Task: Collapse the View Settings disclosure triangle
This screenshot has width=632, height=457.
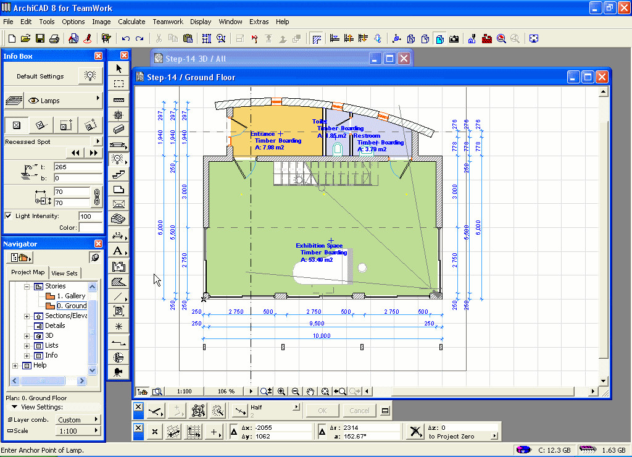Action: (x=14, y=408)
